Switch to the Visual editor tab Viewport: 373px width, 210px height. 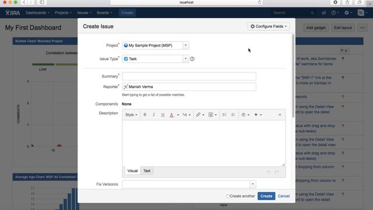(x=132, y=171)
